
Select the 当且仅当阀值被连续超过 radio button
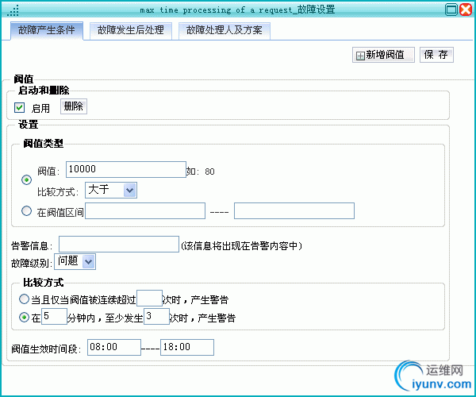[x=24, y=299]
